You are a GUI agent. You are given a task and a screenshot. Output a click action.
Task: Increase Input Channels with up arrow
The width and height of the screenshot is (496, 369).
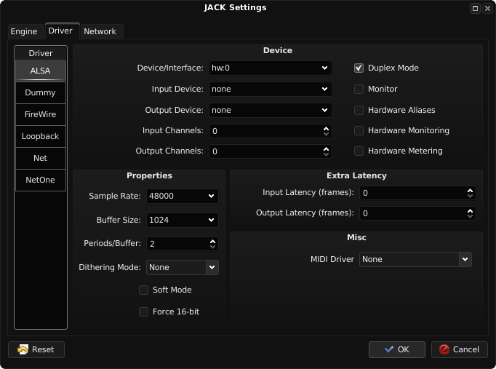(x=326, y=128)
